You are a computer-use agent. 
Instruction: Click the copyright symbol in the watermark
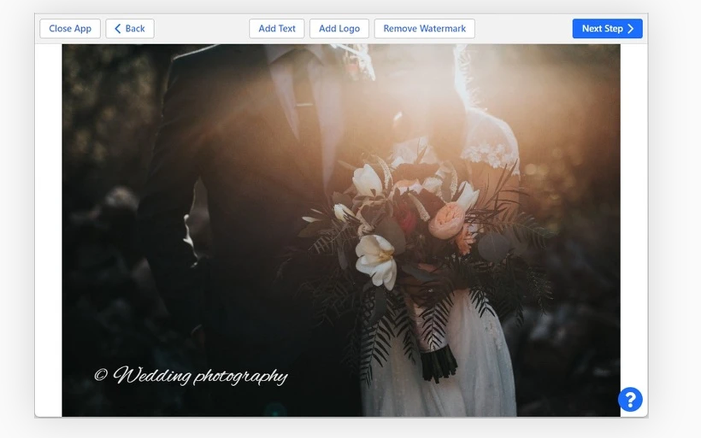101,375
